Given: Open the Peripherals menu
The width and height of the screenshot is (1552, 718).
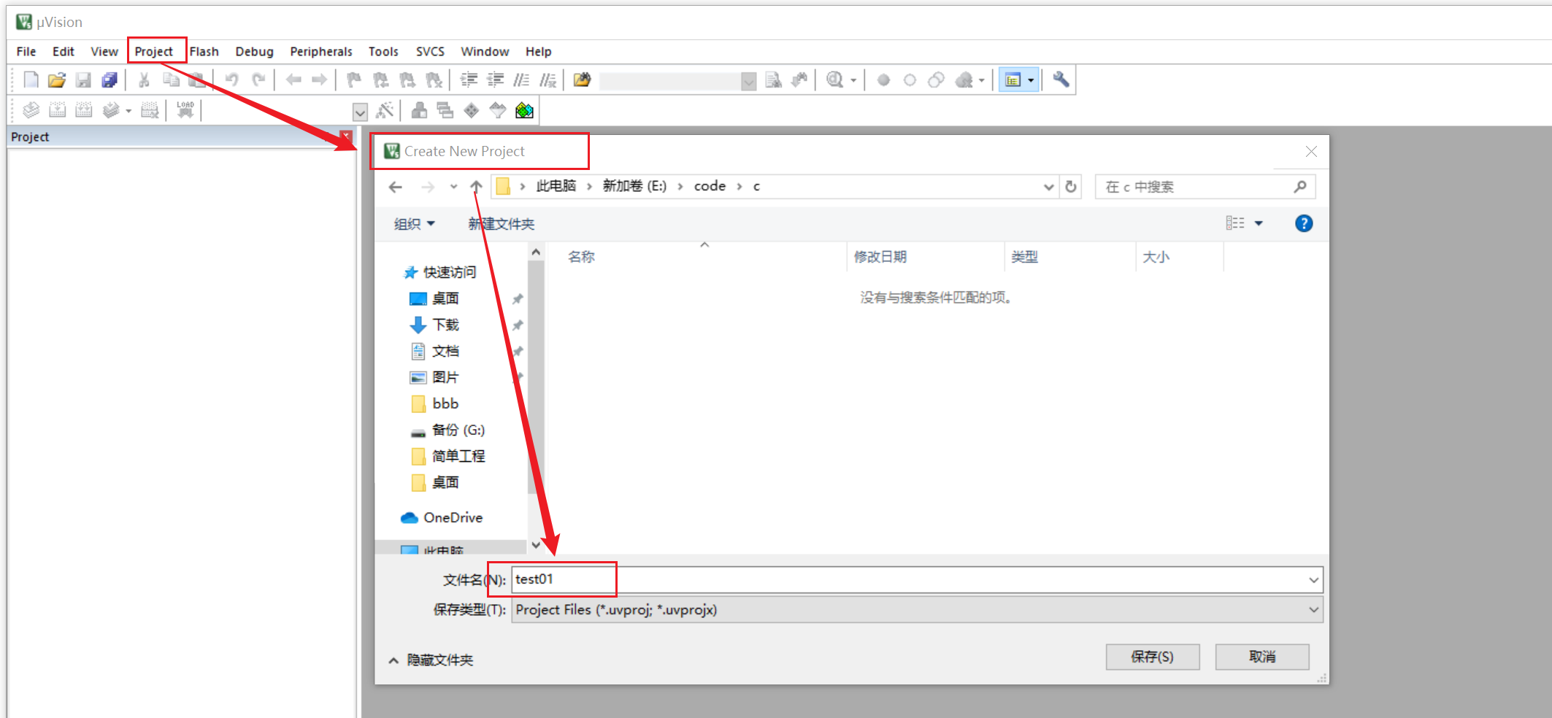Looking at the screenshot, I should click(320, 51).
